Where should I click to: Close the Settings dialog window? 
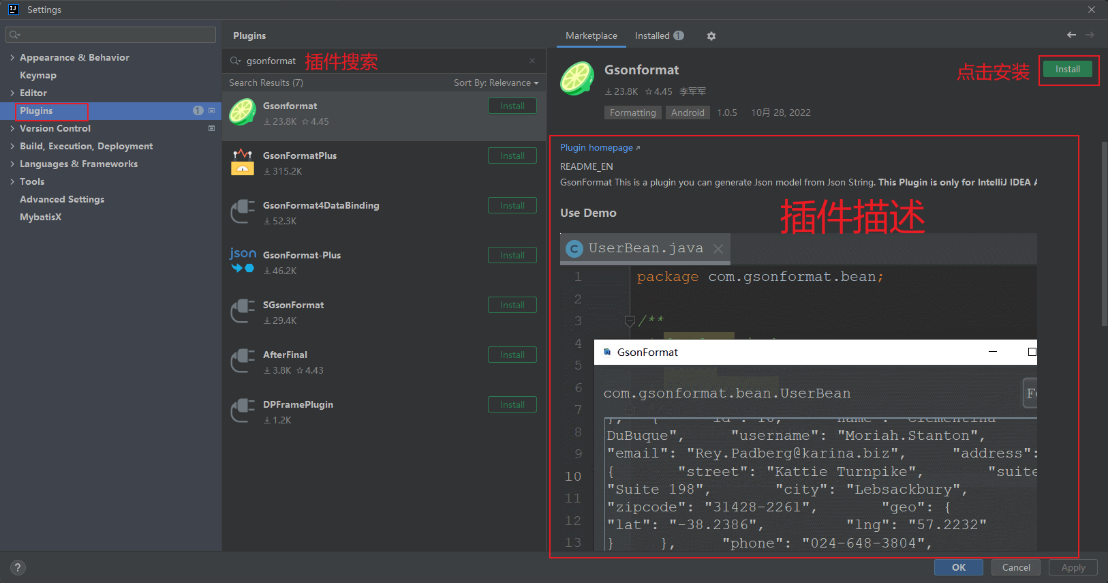pos(1092,10)
